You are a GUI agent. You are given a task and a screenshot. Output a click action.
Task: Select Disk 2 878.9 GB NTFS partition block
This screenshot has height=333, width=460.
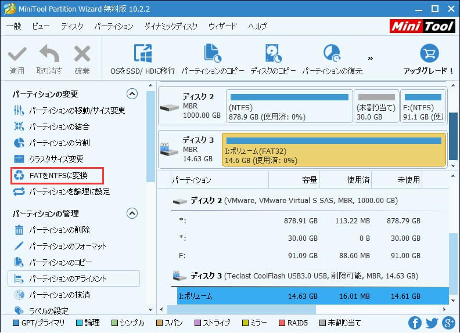289,106
